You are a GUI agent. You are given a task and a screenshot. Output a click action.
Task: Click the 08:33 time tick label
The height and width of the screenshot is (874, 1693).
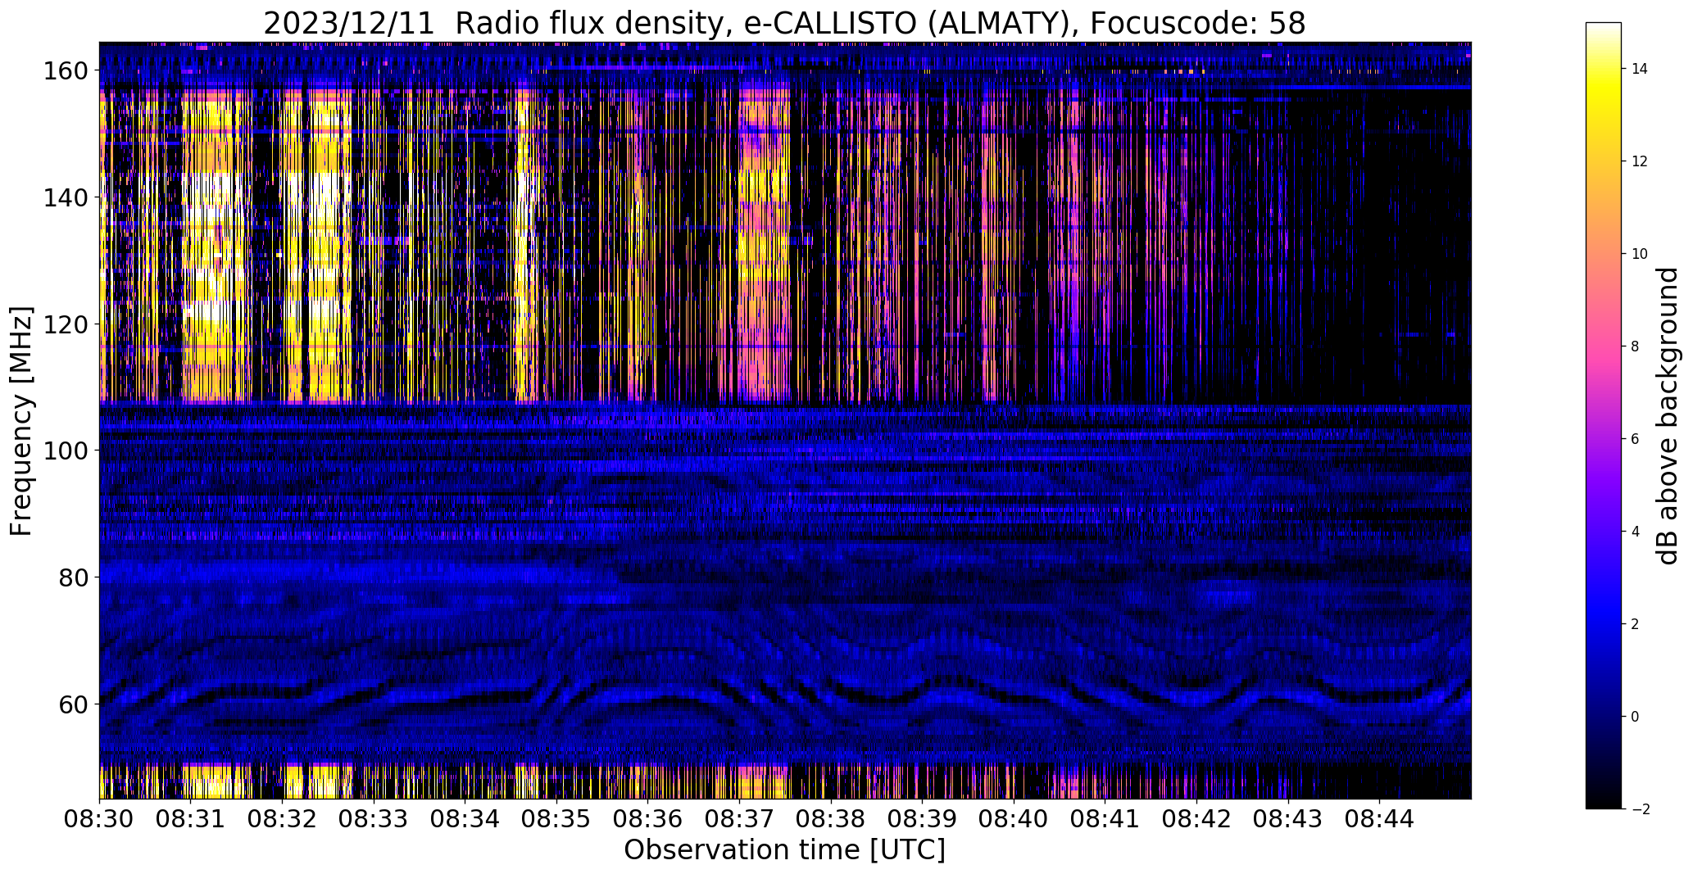click(374, 819)
